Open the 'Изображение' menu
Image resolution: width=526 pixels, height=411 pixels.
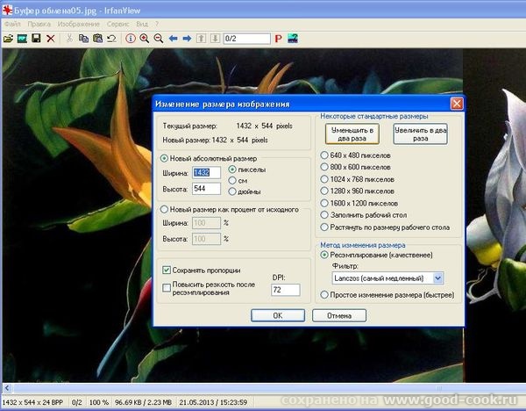79,22
